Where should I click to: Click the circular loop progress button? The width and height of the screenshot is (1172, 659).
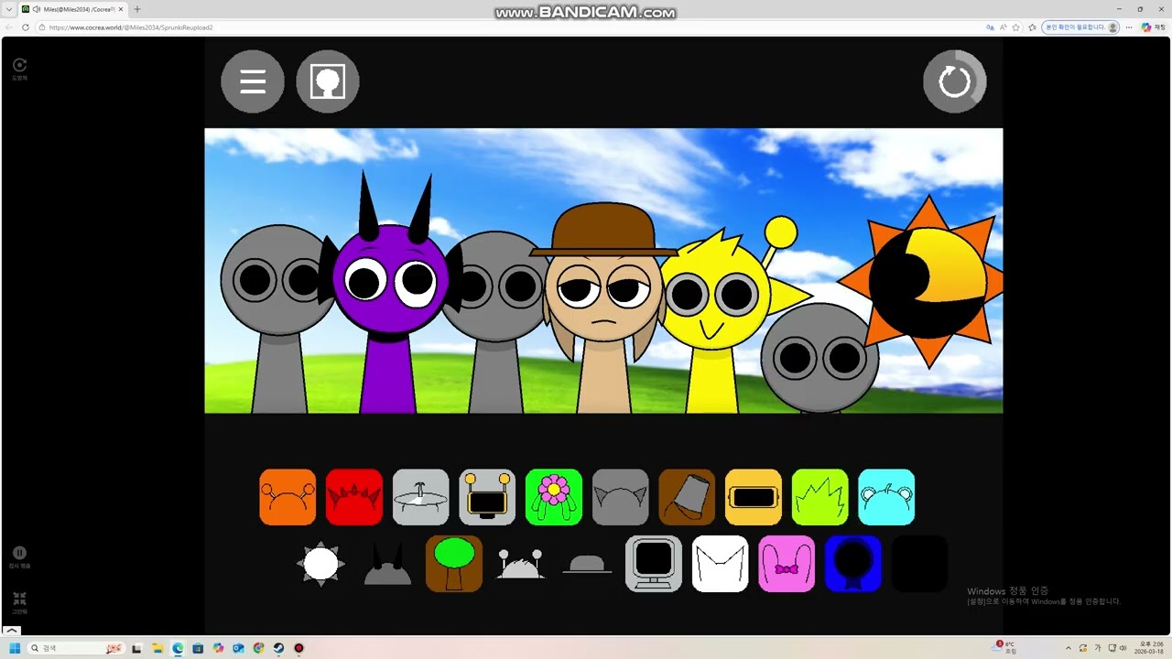(x=955, y=81)
